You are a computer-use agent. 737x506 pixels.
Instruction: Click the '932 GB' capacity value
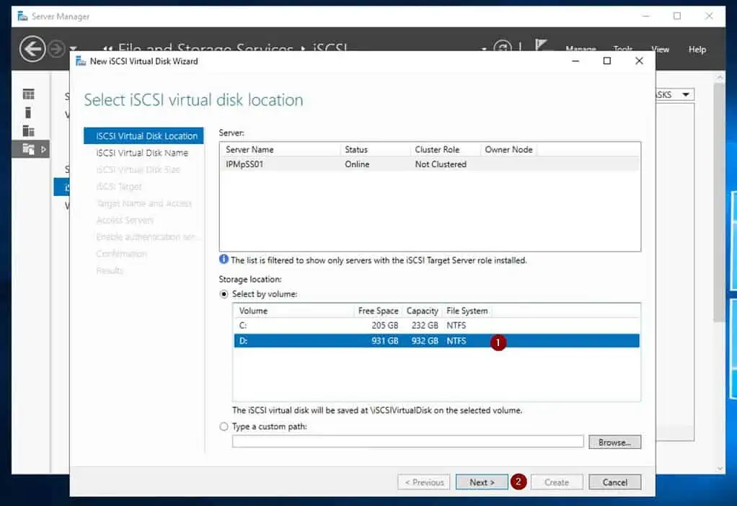tap(425, 341)
